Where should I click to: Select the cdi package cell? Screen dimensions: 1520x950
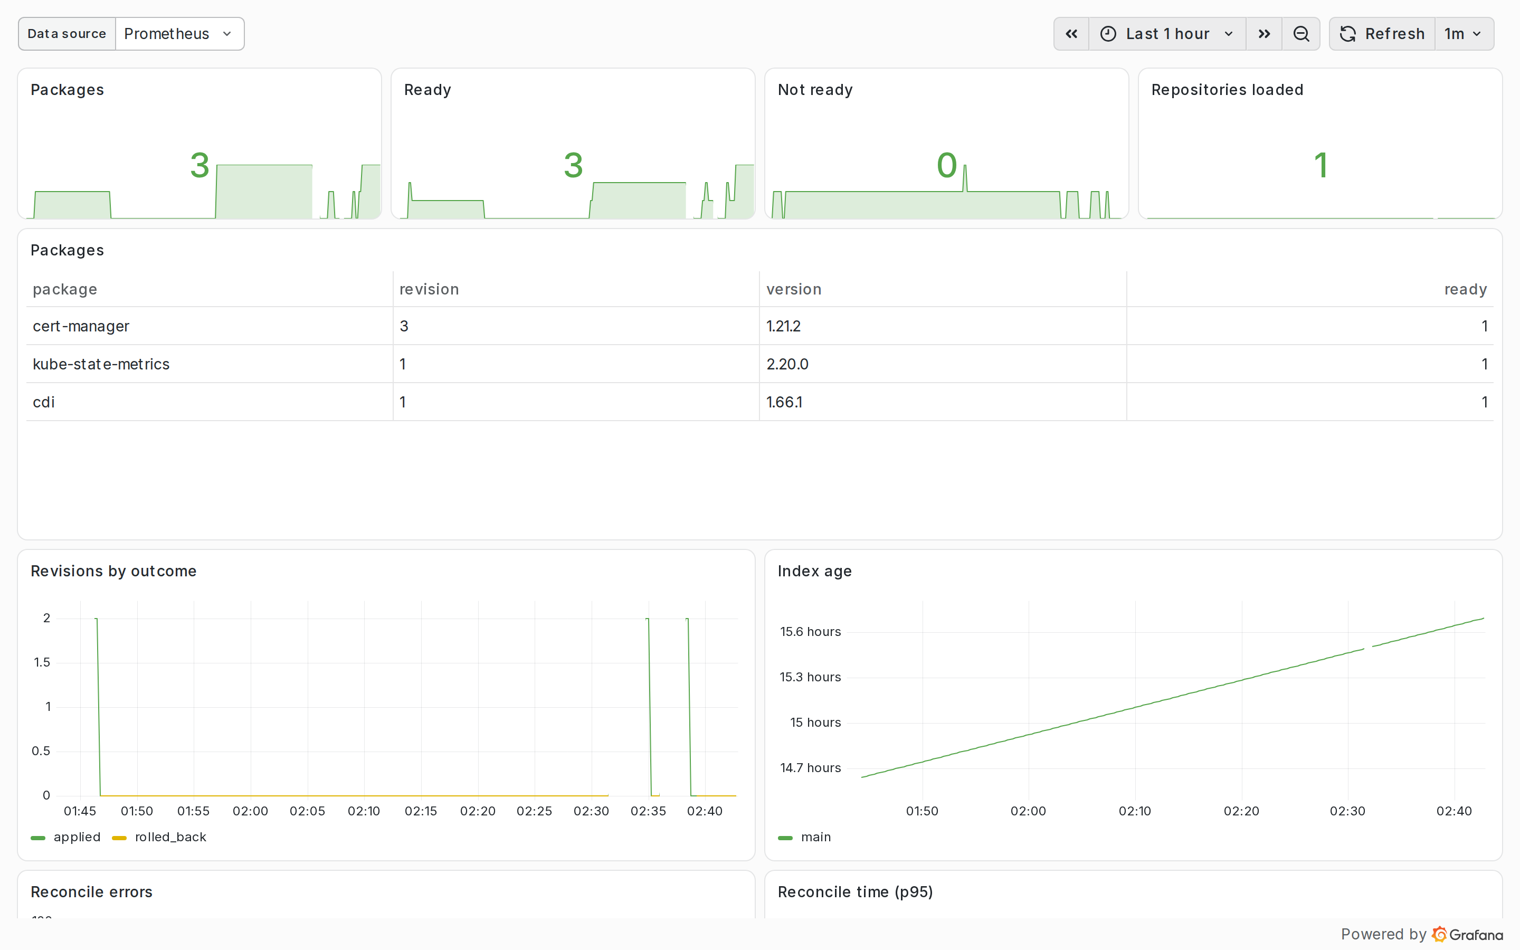[x=209, y=402]
